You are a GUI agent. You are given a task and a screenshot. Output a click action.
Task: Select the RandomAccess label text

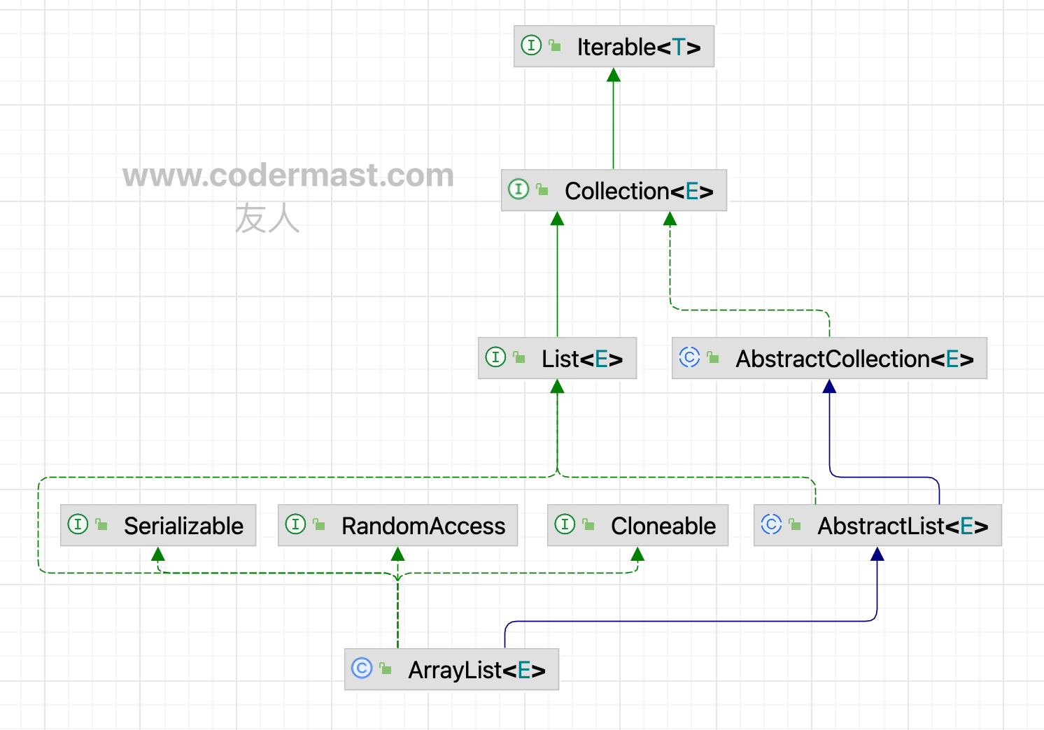tap(423, 526)
